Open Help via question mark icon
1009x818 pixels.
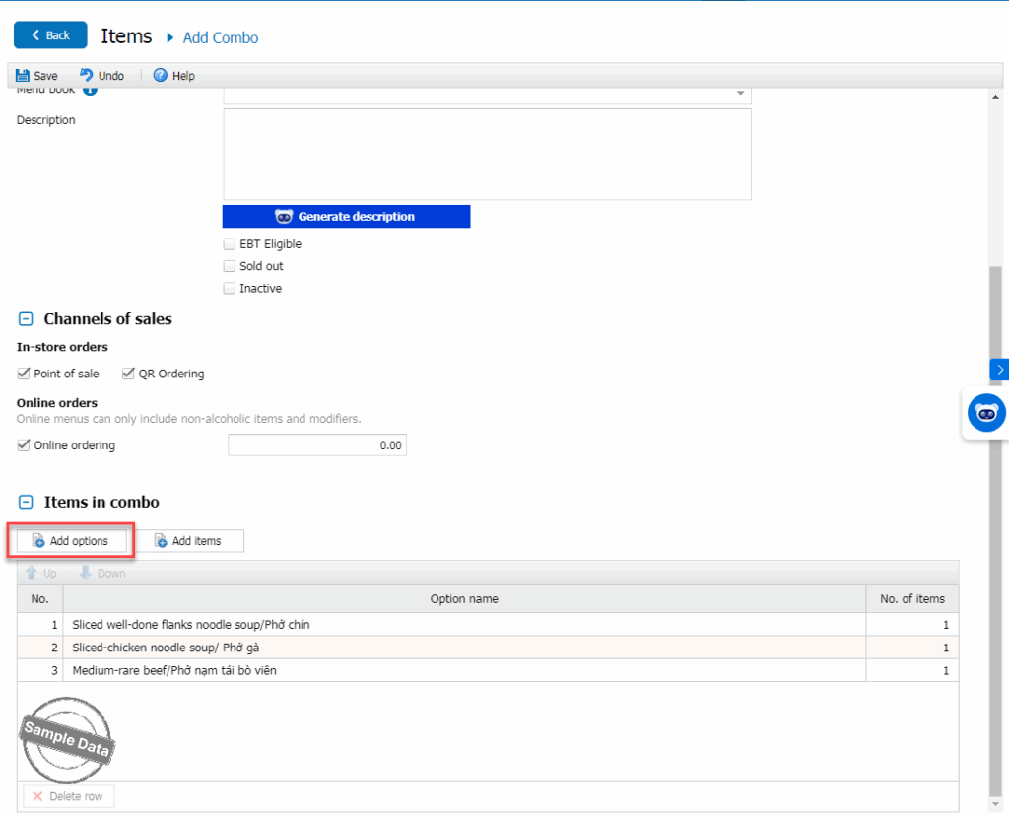[161, 76]
